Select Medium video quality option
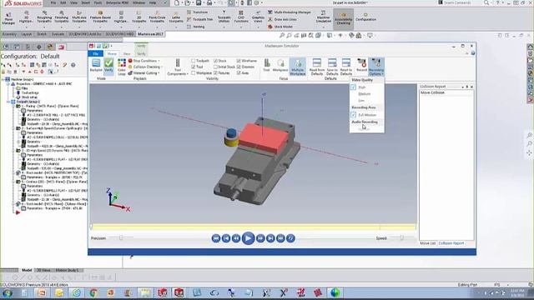This screenshot has height=300, width=534. (367, 94)
